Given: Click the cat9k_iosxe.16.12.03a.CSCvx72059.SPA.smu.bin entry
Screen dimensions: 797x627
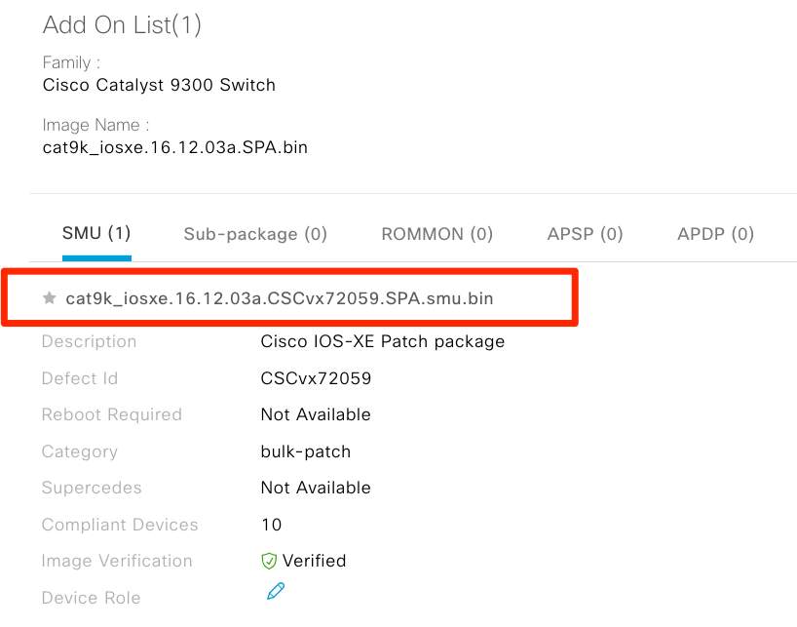Looking at the screenshot, I should pos(280,298).
